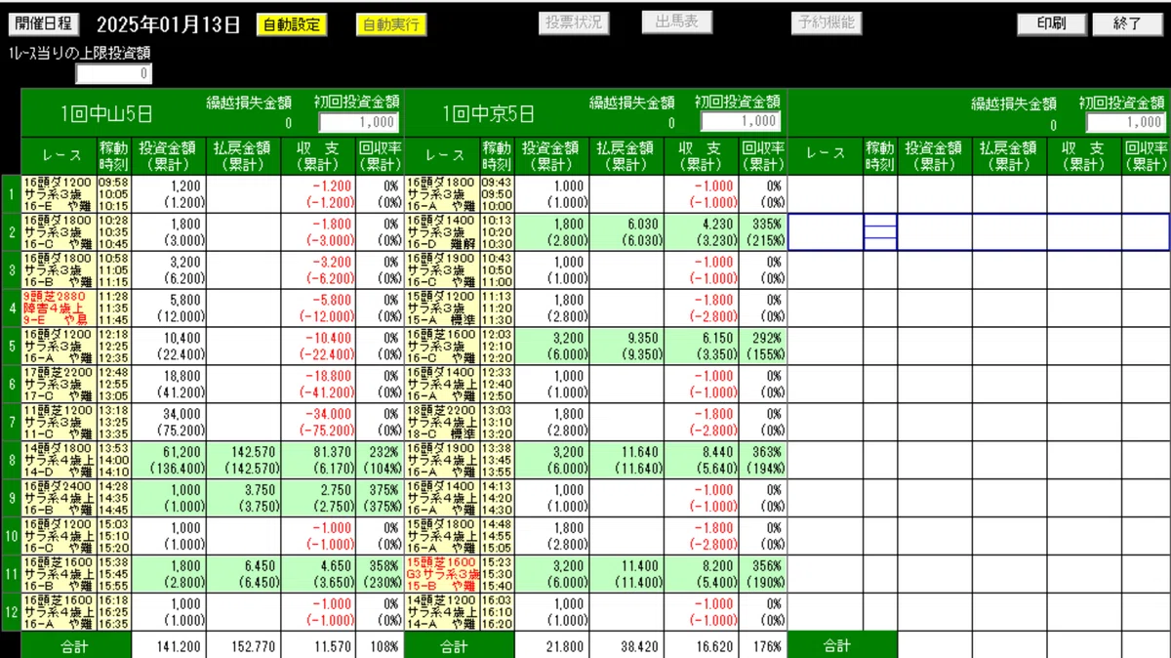The image size is (1171, 658).
Task: Click the 終了 exit button
Action: [x=1128, y=24]
